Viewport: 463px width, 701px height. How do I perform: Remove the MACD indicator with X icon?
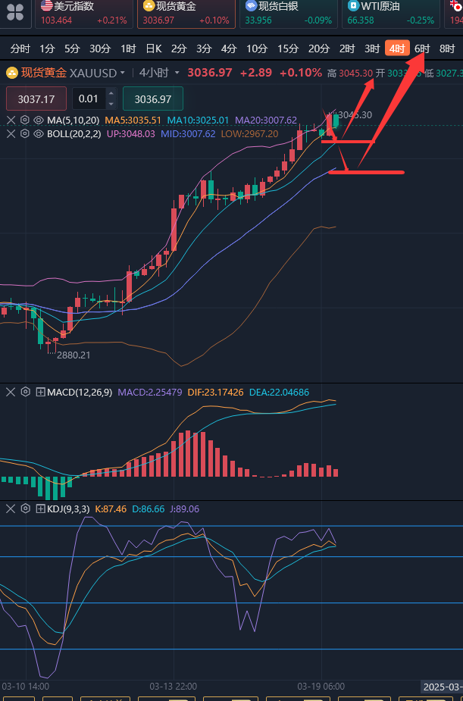[x=11, y=392]
